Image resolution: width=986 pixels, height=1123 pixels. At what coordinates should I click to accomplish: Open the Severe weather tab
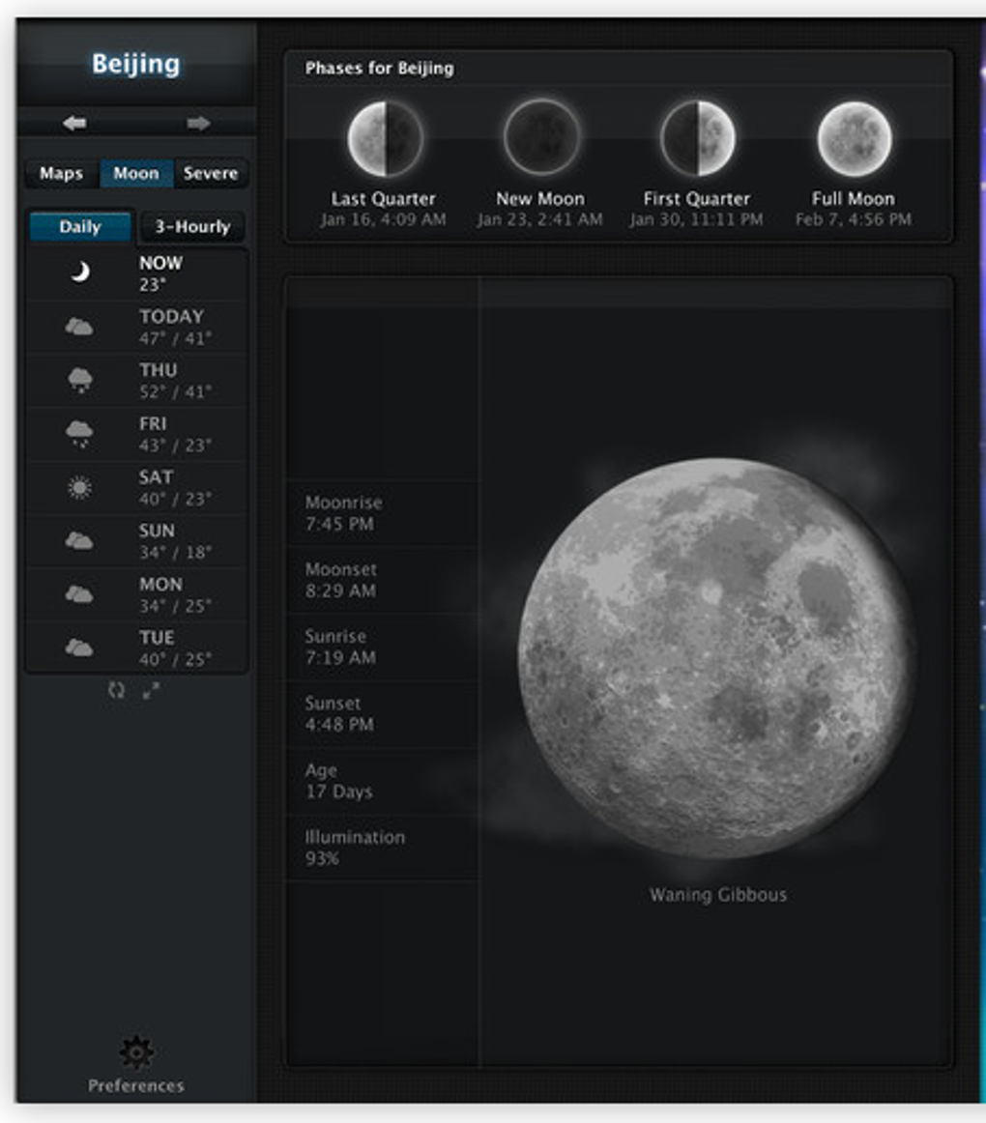211,173
